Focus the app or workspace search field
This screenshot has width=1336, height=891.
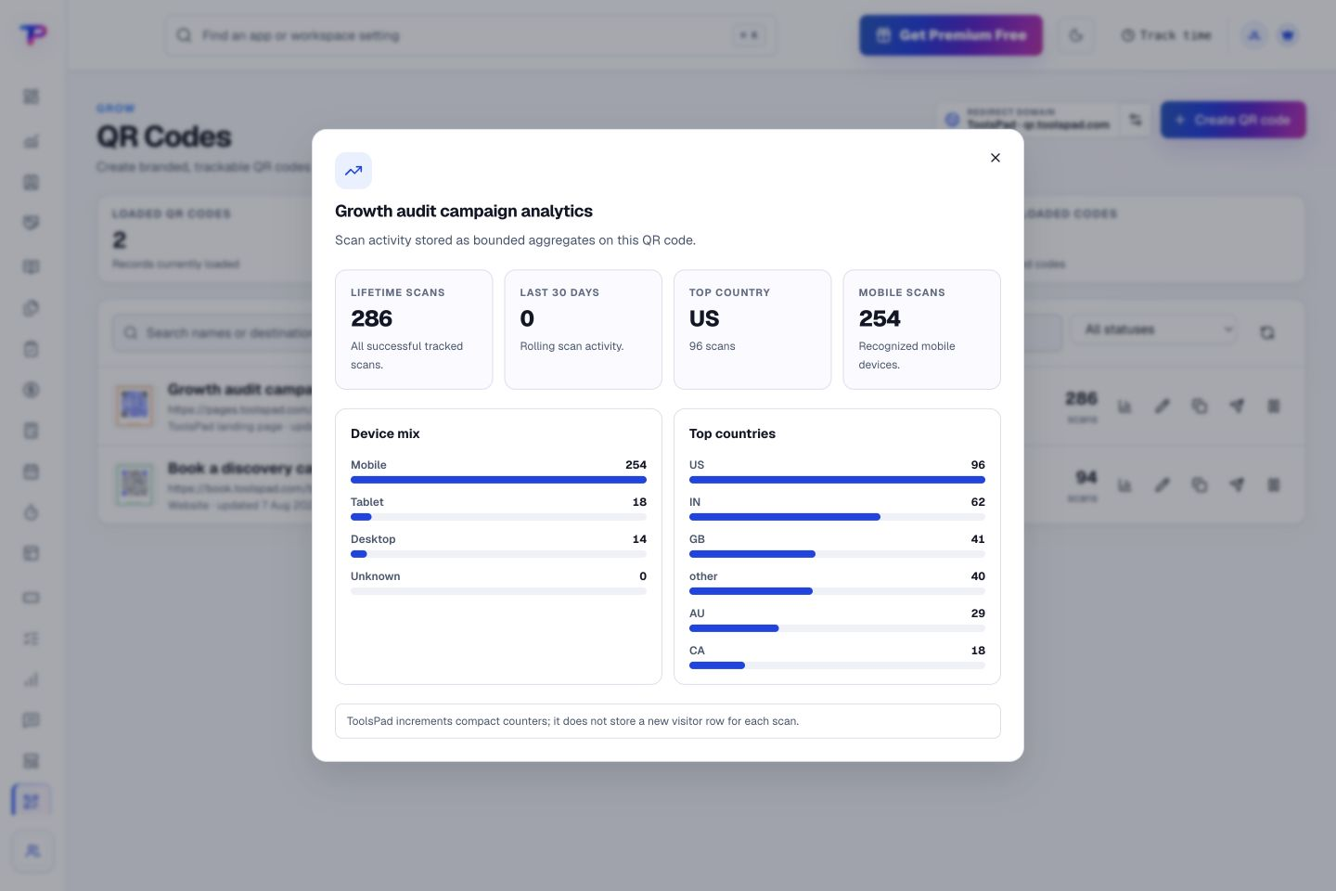point(470,35)
